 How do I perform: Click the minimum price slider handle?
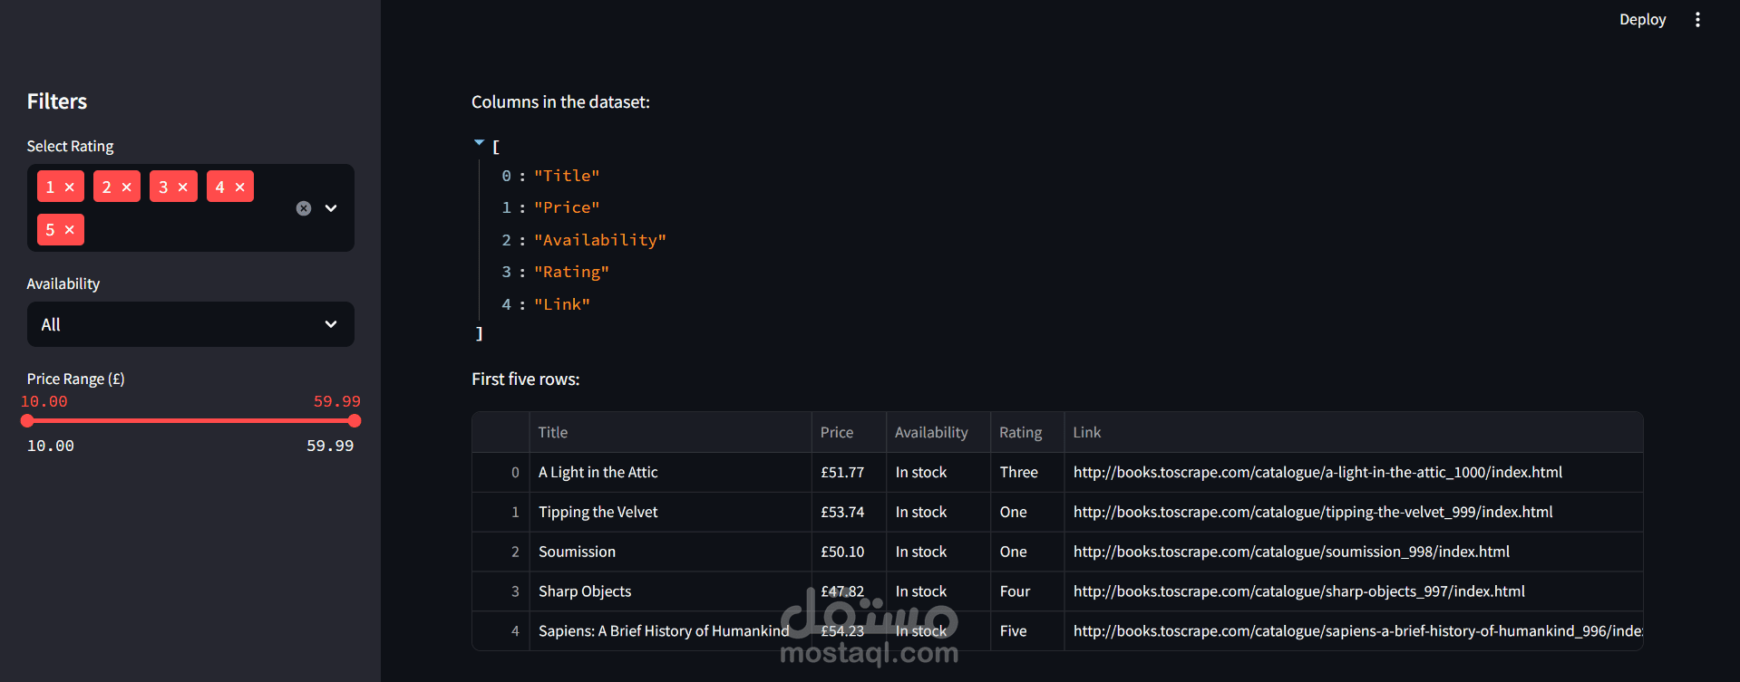coord(27,420)
